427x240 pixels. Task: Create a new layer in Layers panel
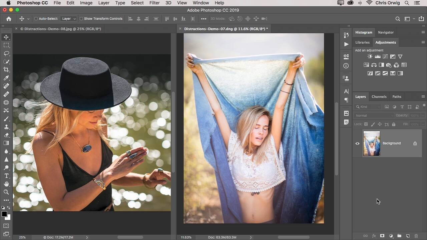[x=408, y=236]
